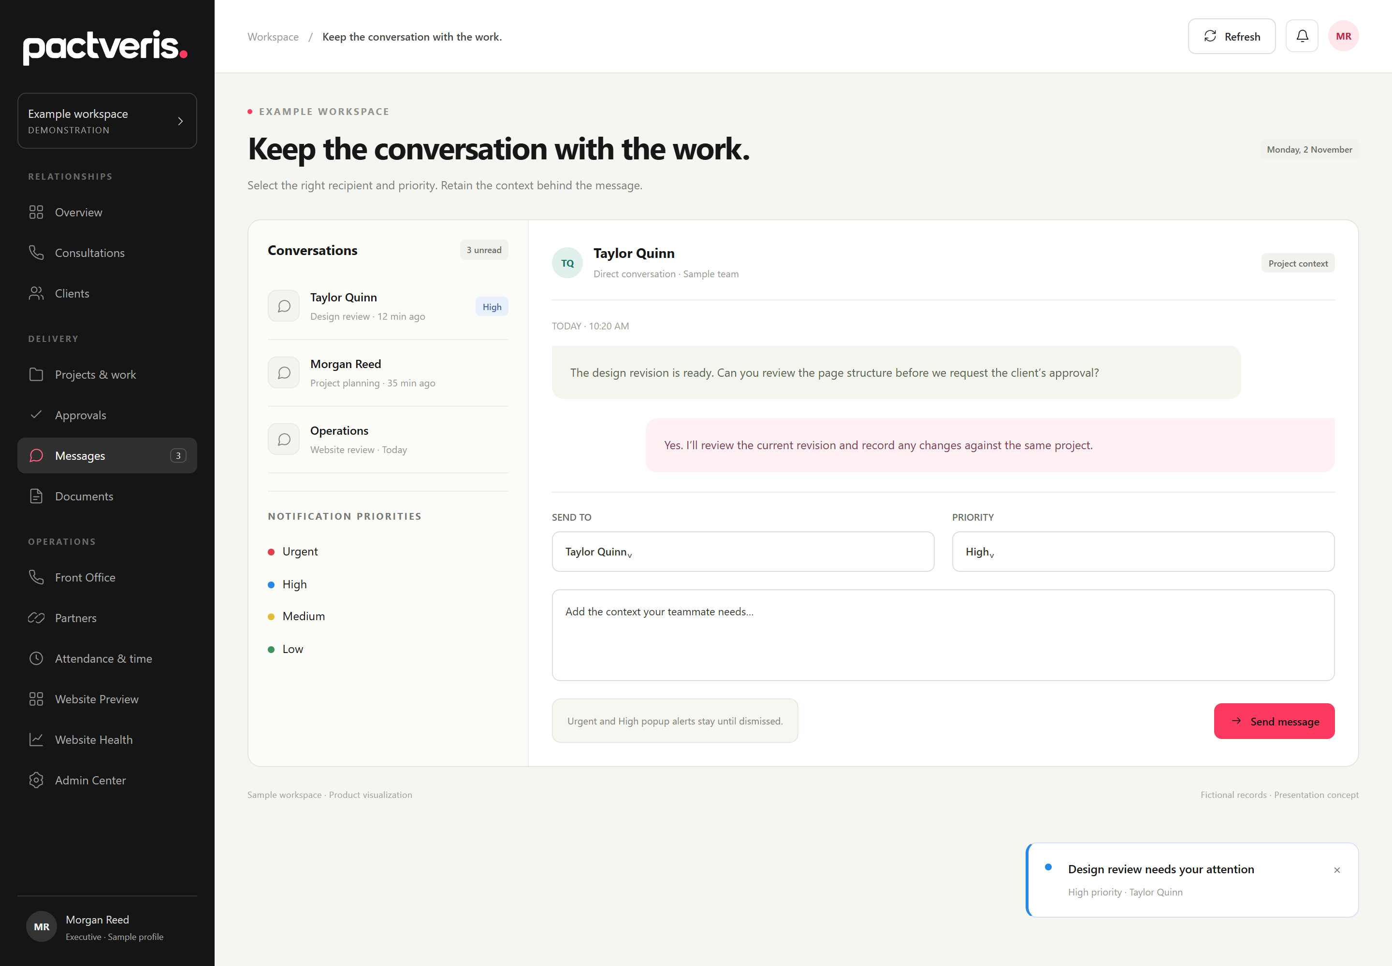Open the Send To recipient dropdown
Screen dimensions: 1392x966
point(743,552)
